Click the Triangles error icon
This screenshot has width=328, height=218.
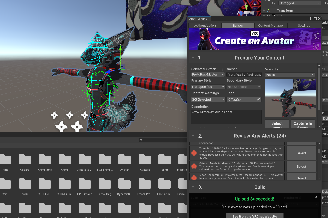[x=194, y=153]
